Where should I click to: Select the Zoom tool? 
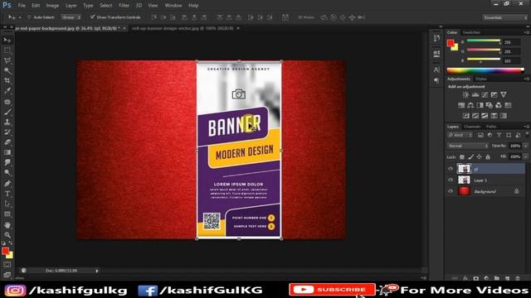click(7, 235)
